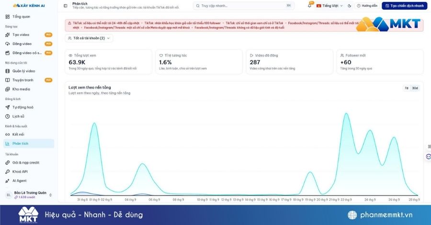Screen dimensions: 431x225
Task: Switch chart range to 30d
Action: click(x=415, y=88)
